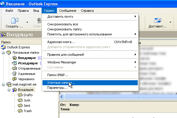The image size is (177, 118).
Task: Select the Outlook Express root tree icon
Action: pyautogui.click(x=3, y=47)
